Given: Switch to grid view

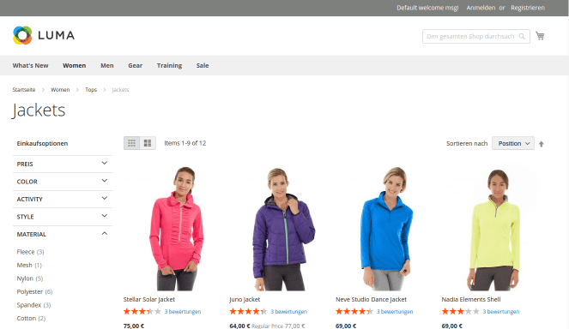Looking at the screenshot, I should click(131, 143).
